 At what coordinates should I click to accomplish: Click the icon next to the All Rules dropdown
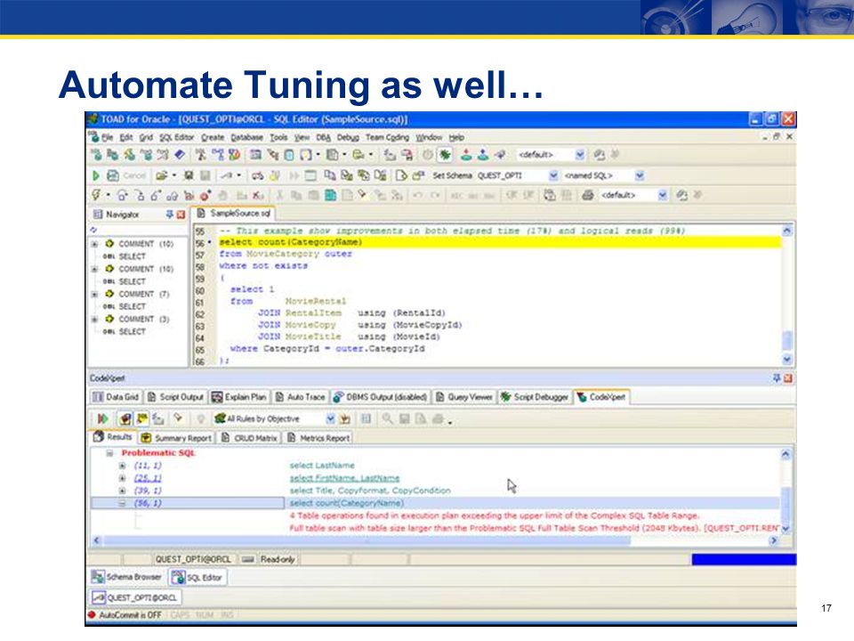coord(345,418)
